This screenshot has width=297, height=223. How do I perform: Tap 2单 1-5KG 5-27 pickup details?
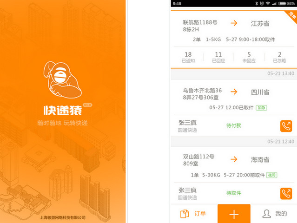coord(234,39)
